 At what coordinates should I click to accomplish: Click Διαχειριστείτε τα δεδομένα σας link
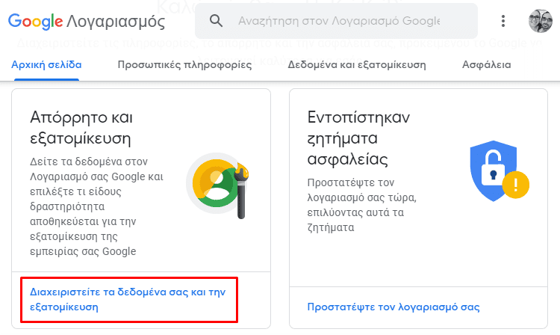(128, 300)
